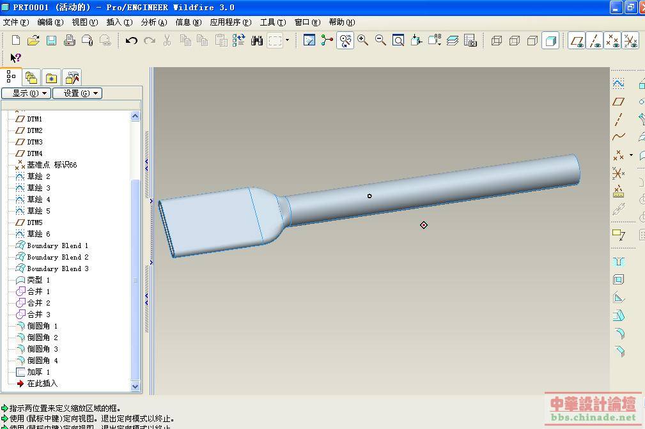
Task: Toggle coordinate systems display
Action: pos(630,40)
